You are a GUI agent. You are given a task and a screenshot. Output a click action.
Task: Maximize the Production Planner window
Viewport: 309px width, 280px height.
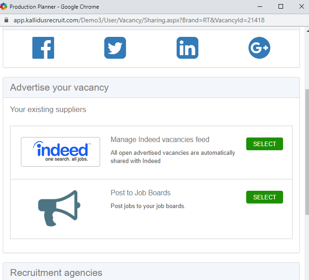point(281,7)
